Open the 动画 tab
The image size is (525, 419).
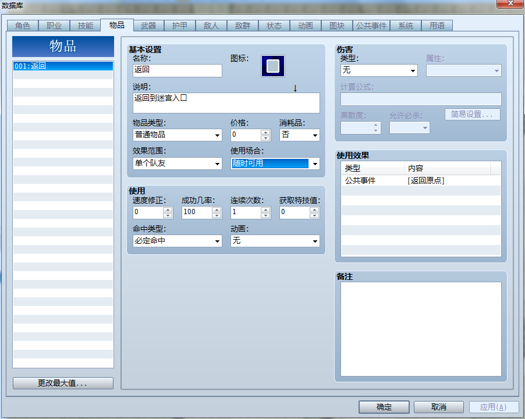tap(306, 26)
